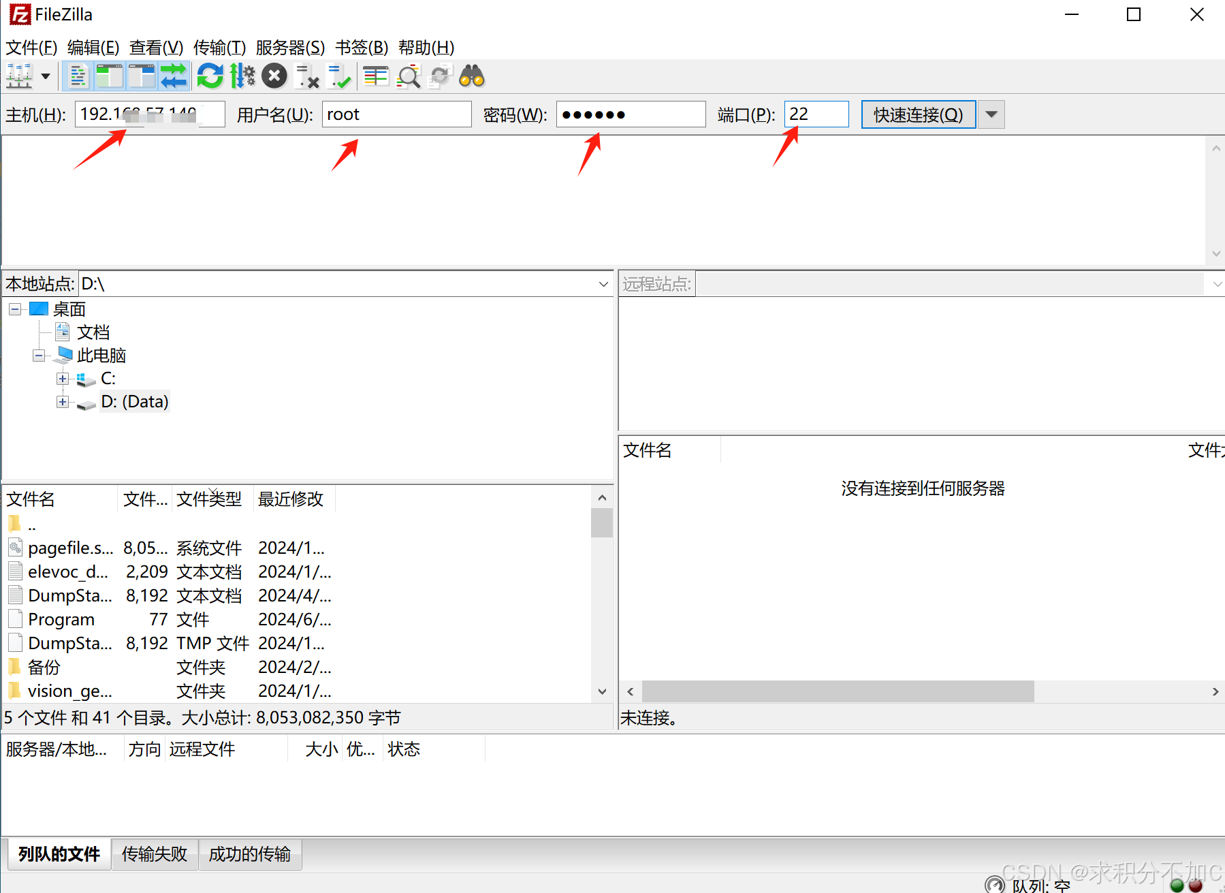Click remote list horizontal scrollbar thumb

(x=838, y=691)
